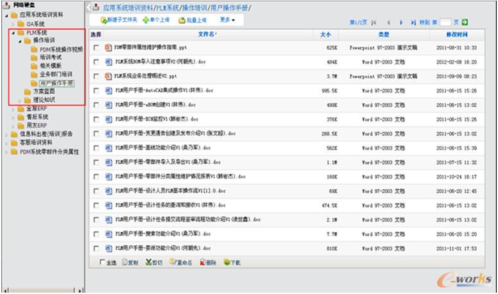The width and height of the screenshot is (498, 294).
Task: Expand the 售后系统 tree node
Action: (13, 117)
